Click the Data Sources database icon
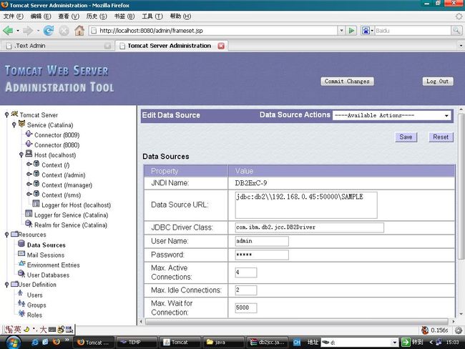The image size is (465, 349). 21,244
